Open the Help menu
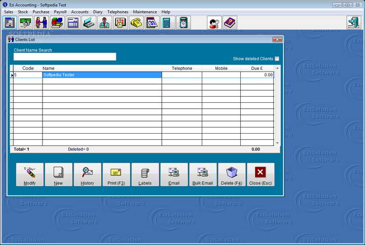This screenshot has height=245, width=365. [166, 12]
